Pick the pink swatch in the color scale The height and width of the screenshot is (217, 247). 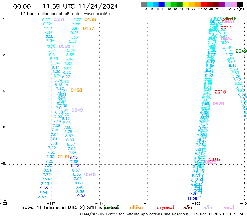(233, 4)
